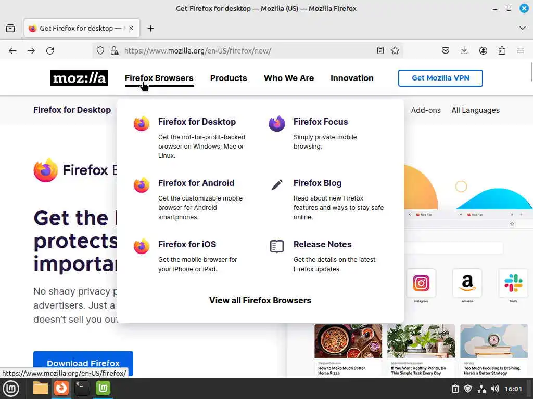Click the URL address field
The width and height of the screenshot is (533, 399).
click(248, 51)
